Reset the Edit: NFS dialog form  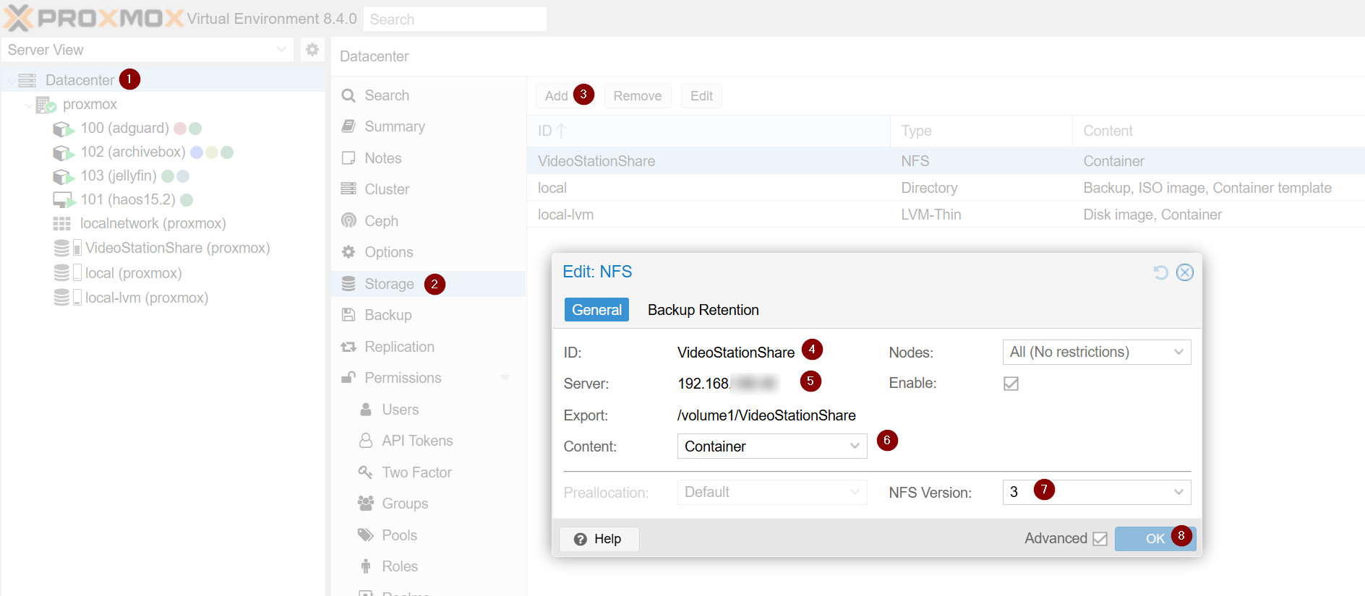[x=1160, y=272]
